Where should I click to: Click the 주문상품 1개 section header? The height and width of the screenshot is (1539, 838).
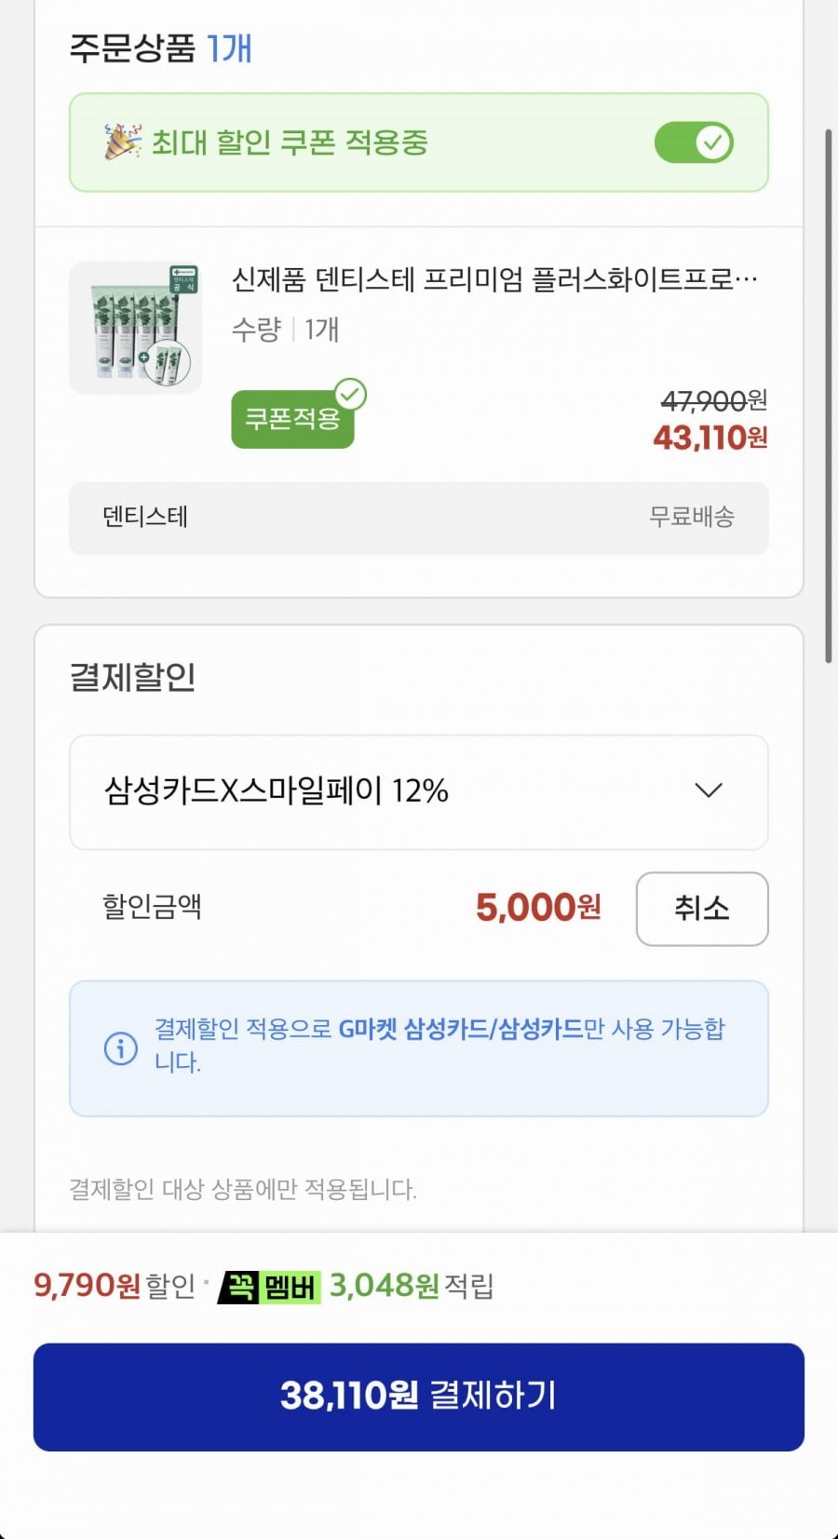pos(161,48)
